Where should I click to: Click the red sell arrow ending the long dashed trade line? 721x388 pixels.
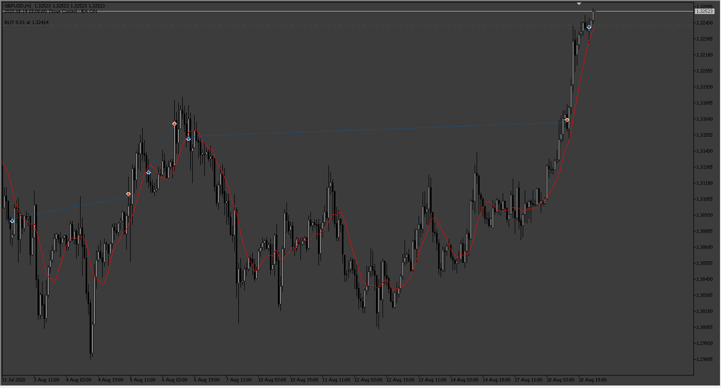[x=567, y=120]
